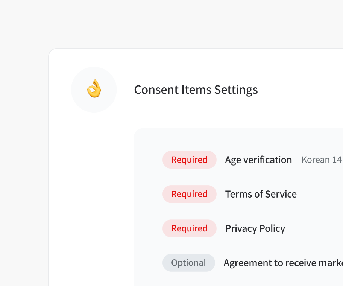Click the Required badge beside Age verification

[189, 160]
